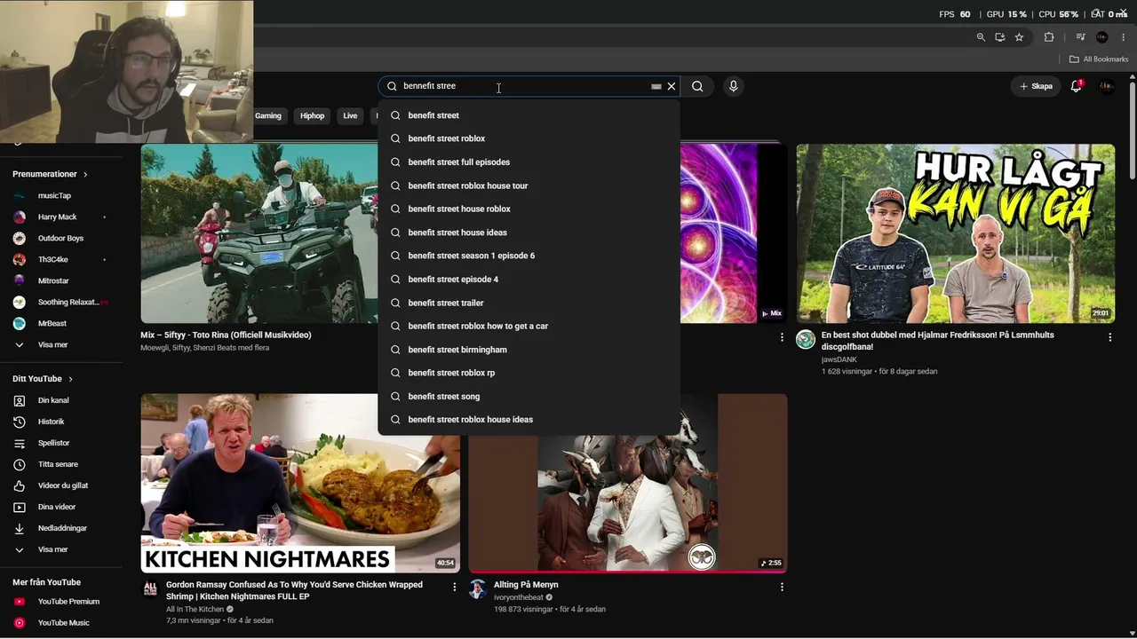Open "Allting På Menyn" video title
Screen dimensions: 1137x639
(526, 585)
